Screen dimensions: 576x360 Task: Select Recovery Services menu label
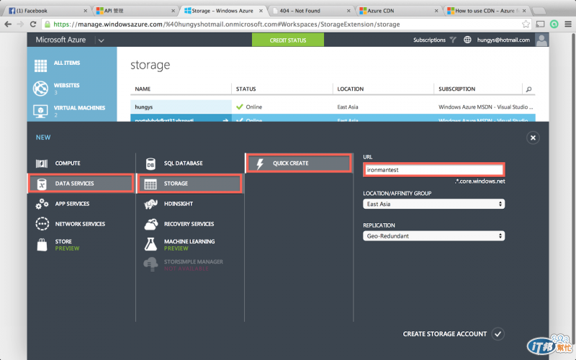coord(189,224)
